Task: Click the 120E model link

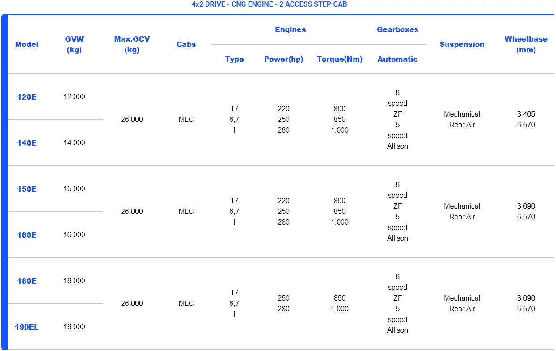Action: pyautogui.click(x=26, y=97)
